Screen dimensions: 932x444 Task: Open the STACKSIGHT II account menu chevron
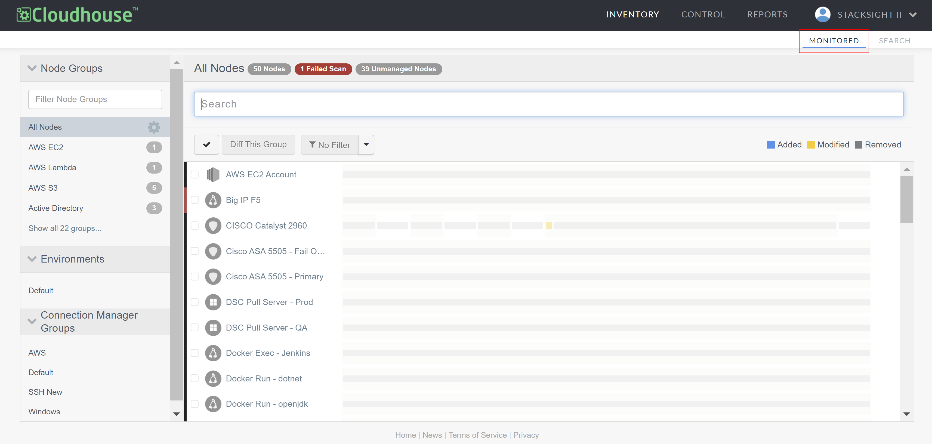[913, 15]
